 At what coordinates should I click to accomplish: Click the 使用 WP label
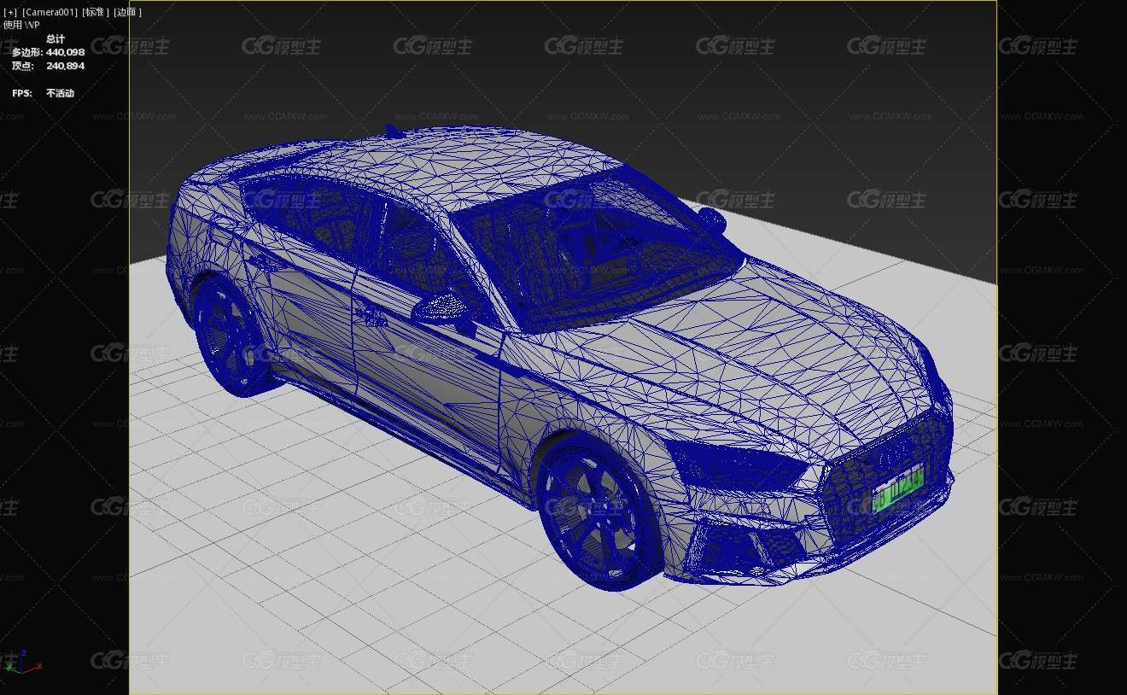[x=21, y=25]
